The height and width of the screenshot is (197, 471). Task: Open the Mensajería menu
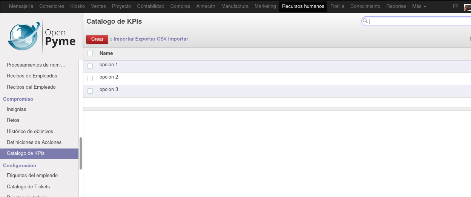(x=21, y=6)
